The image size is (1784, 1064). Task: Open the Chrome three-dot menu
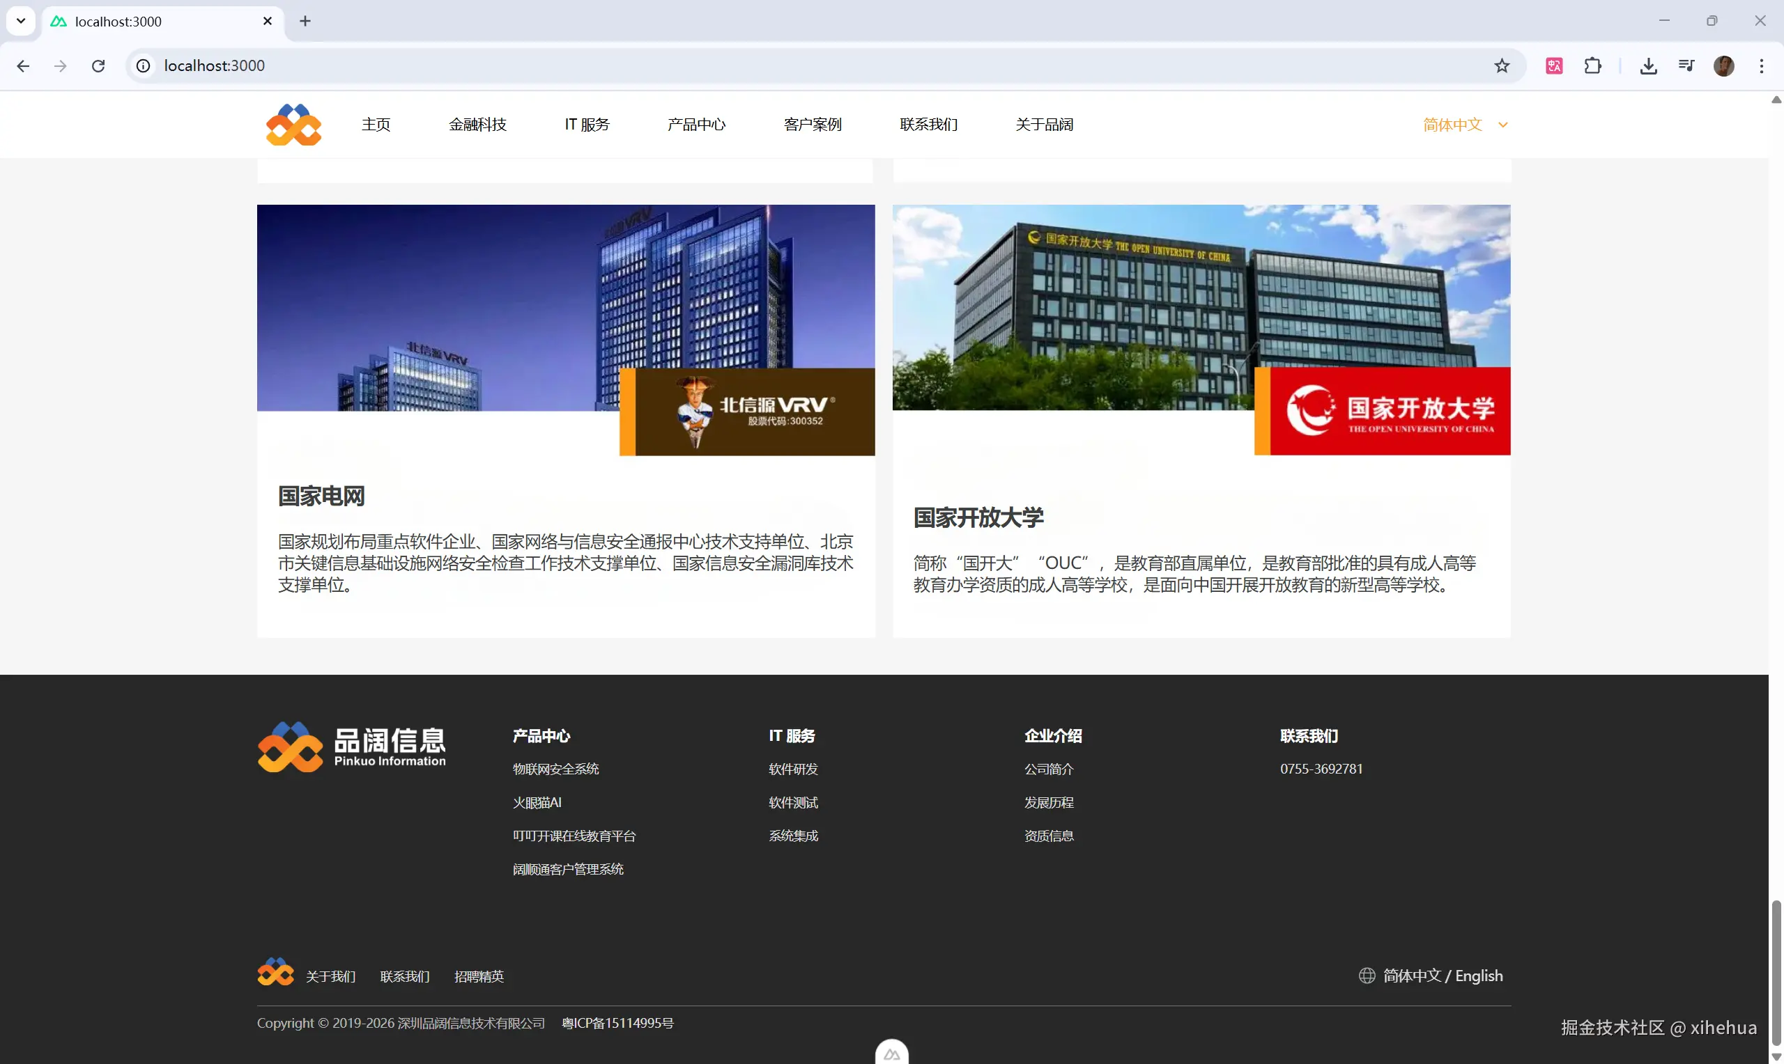click(1761, 66)
